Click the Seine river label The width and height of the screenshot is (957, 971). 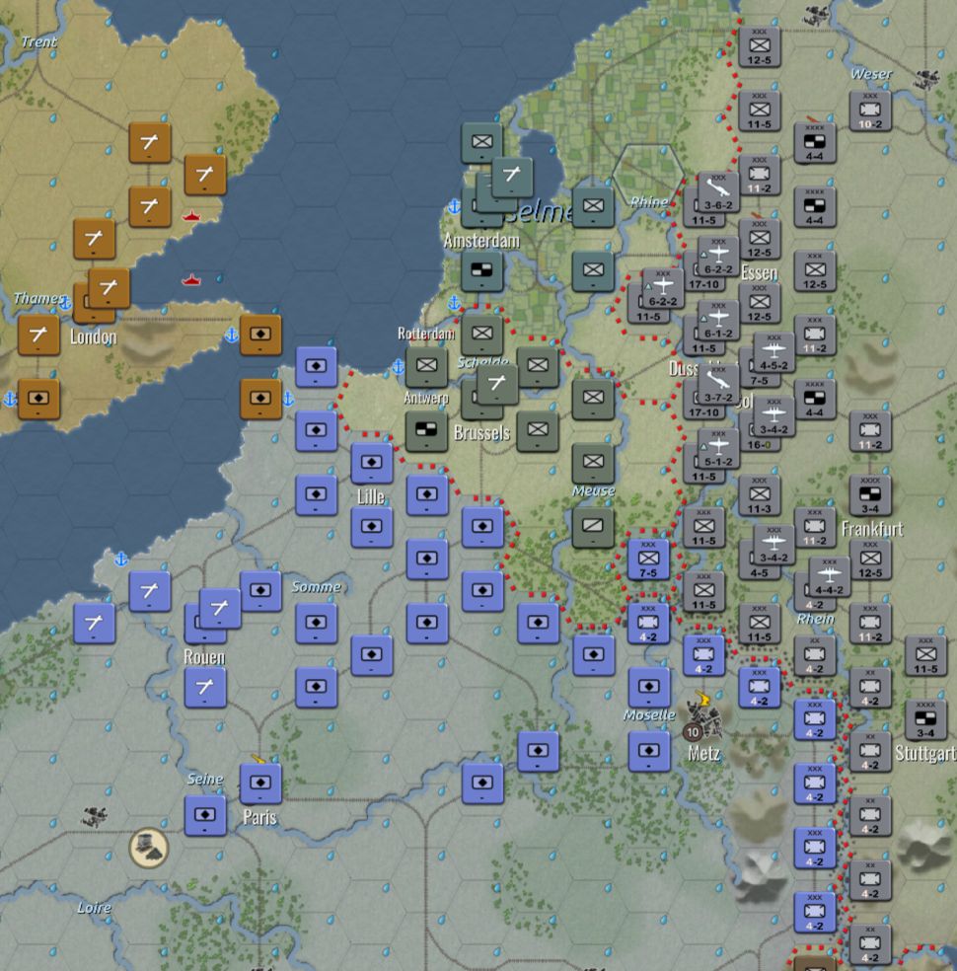[x=205, y=779]
